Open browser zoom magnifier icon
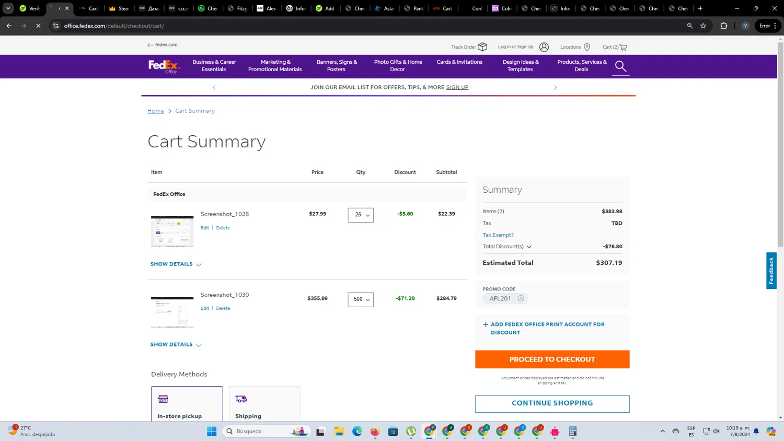 pos(690,26)
